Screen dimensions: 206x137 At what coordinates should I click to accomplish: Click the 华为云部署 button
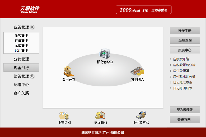click(x=185, y=110)
